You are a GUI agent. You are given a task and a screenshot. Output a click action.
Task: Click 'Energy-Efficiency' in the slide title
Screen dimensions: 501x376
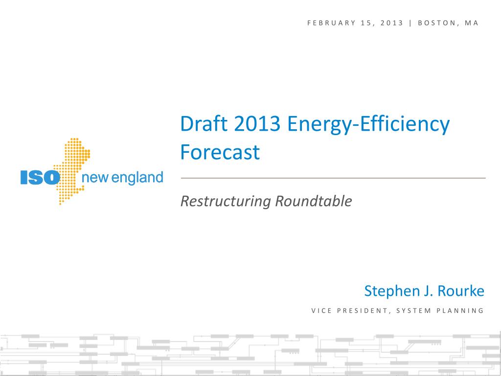pyautogui.click(x=368, y=125)
